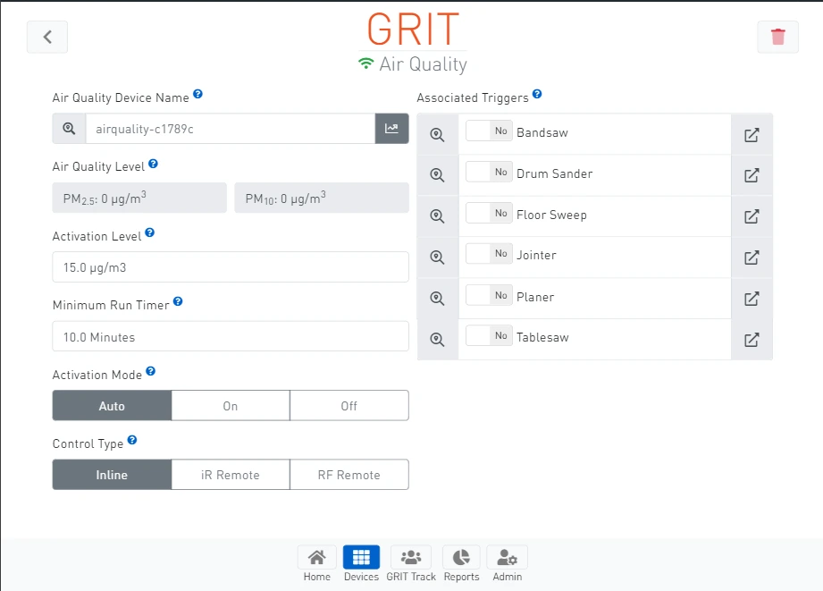Delete device using the trash icon

[x=777, y=37]
